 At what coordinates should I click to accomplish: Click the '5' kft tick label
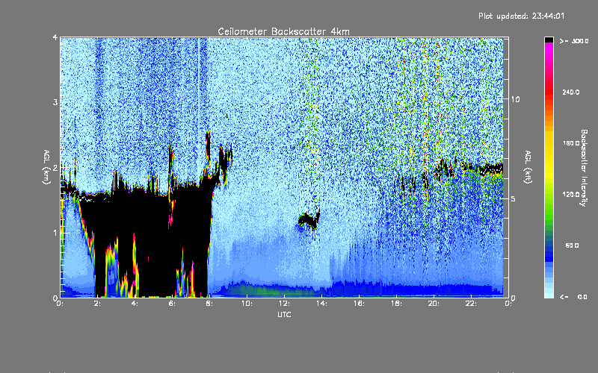point(514,198)
